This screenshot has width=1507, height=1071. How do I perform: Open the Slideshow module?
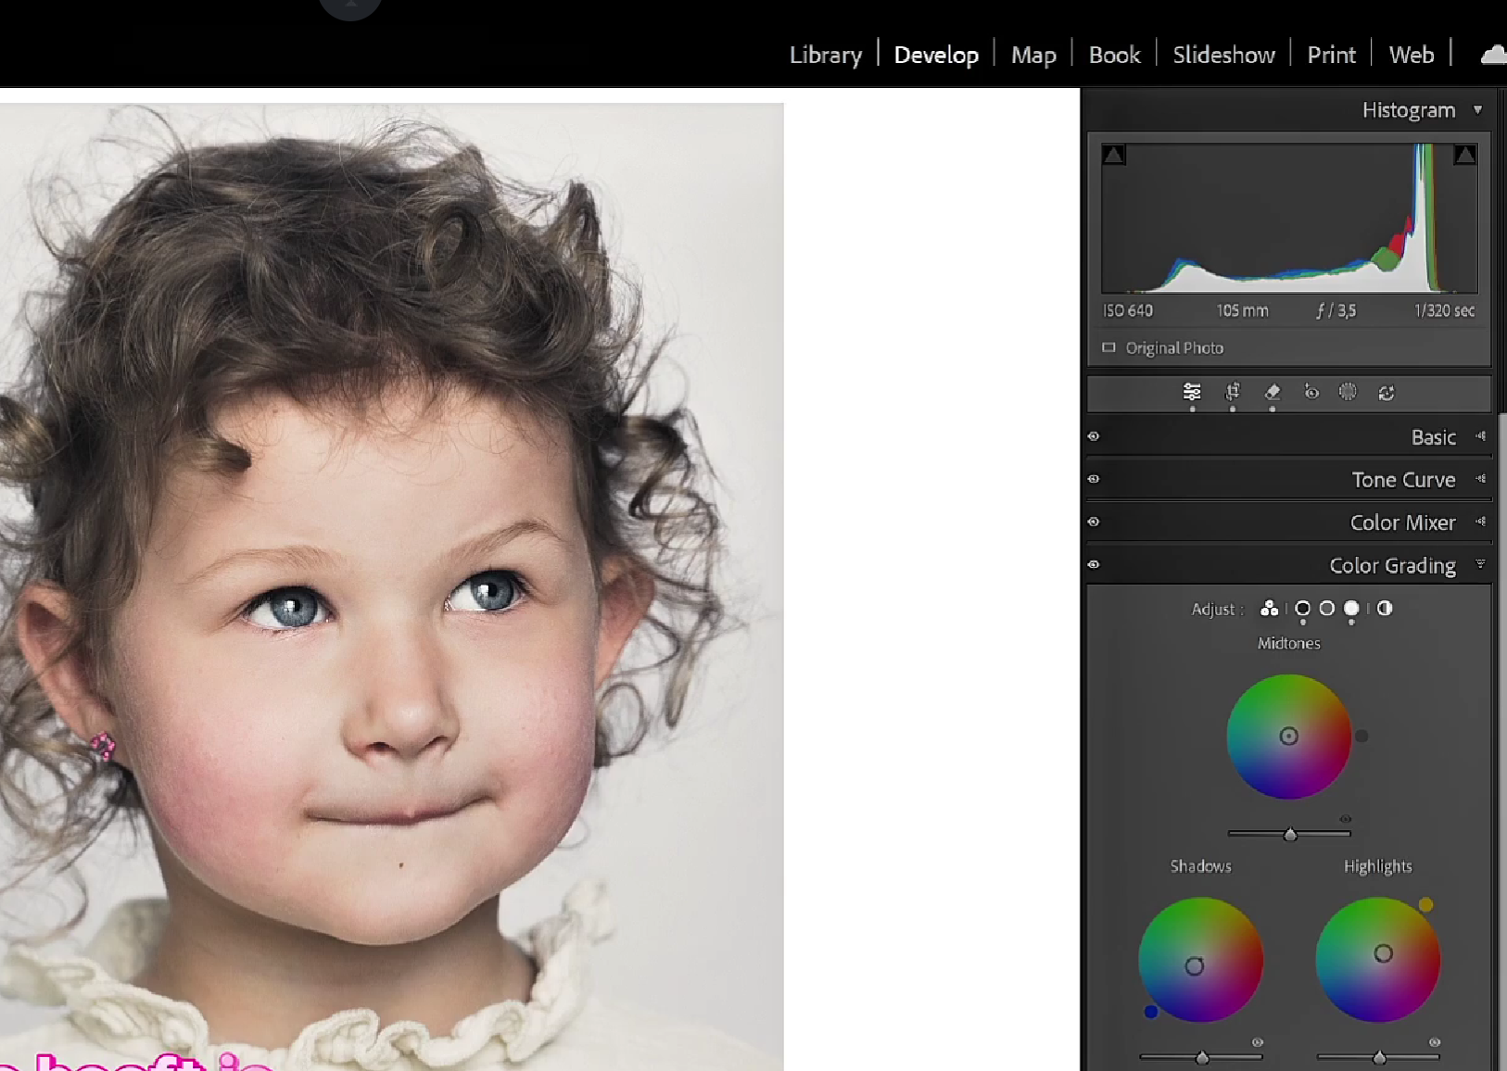[1223, 56]
